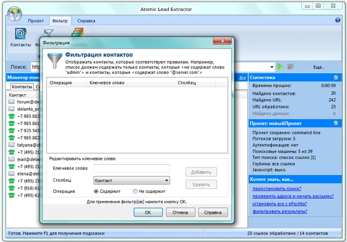This screenshot has width=347, height=242.
Task: Switch to the Фильтр ribbon tab
Action: click(x=60, y=21)
